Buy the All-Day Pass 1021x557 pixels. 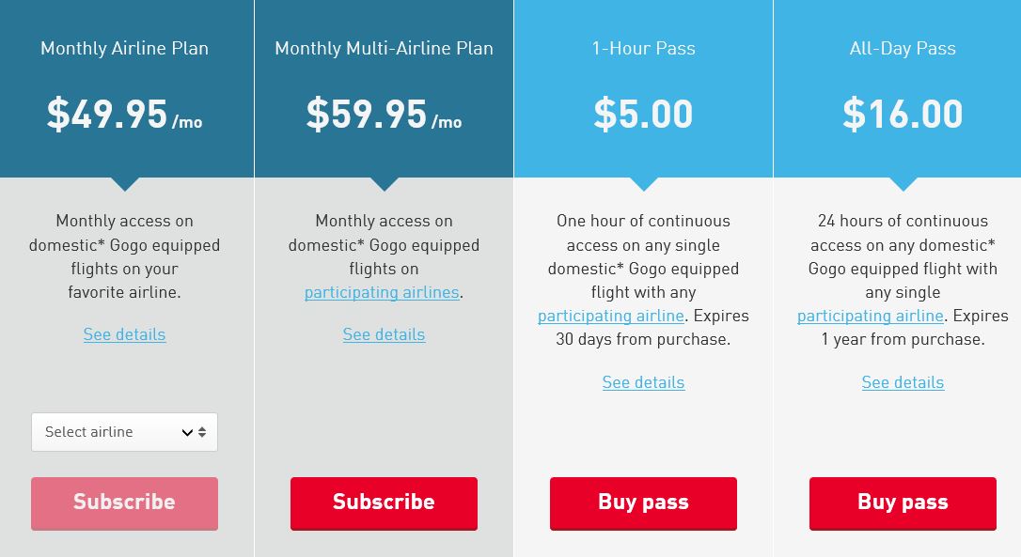coord(903,503)
